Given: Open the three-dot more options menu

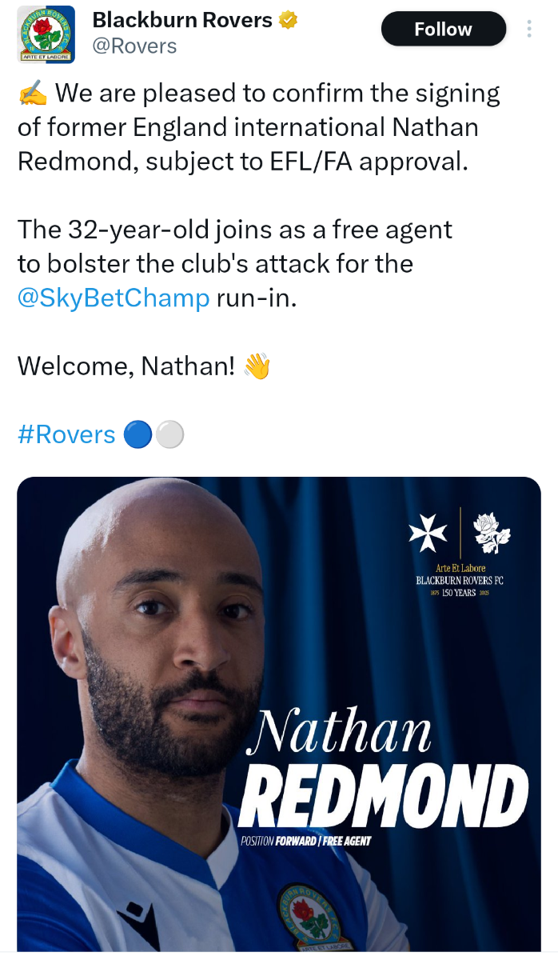Looking at the screenshot, I should [529, 30].
